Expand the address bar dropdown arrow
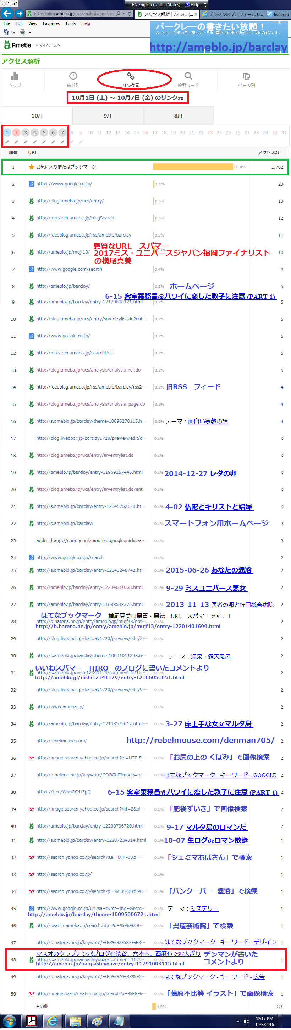The width and height of the screenshot is (291, 1030). click(123, 13)
